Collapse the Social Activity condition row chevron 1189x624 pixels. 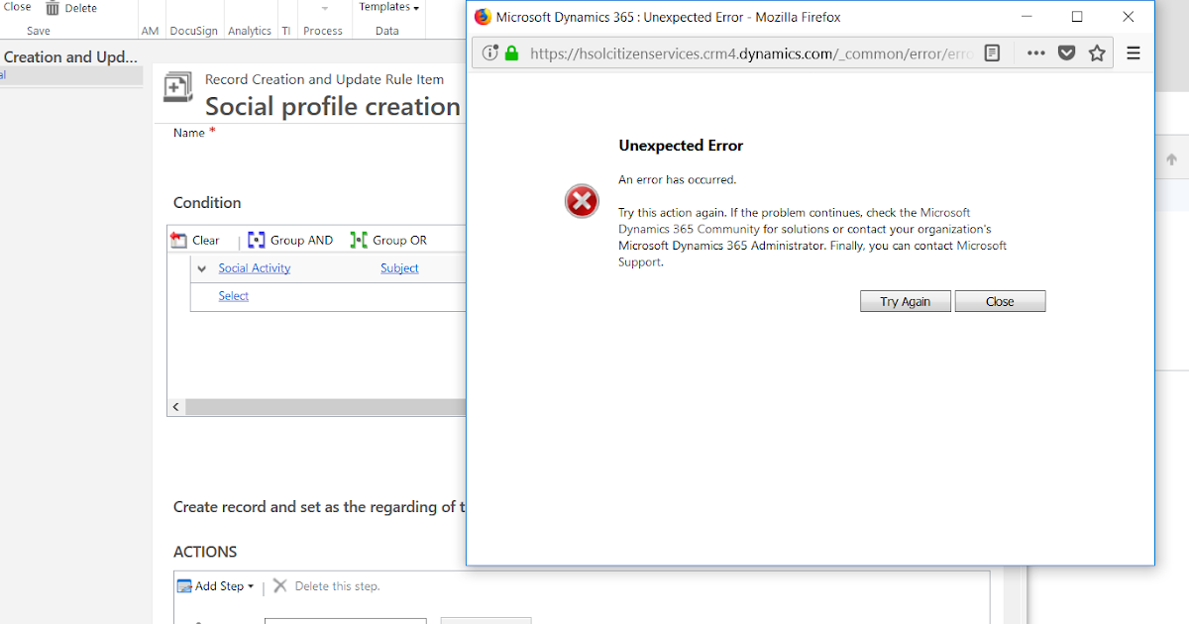tap(201, 267)
